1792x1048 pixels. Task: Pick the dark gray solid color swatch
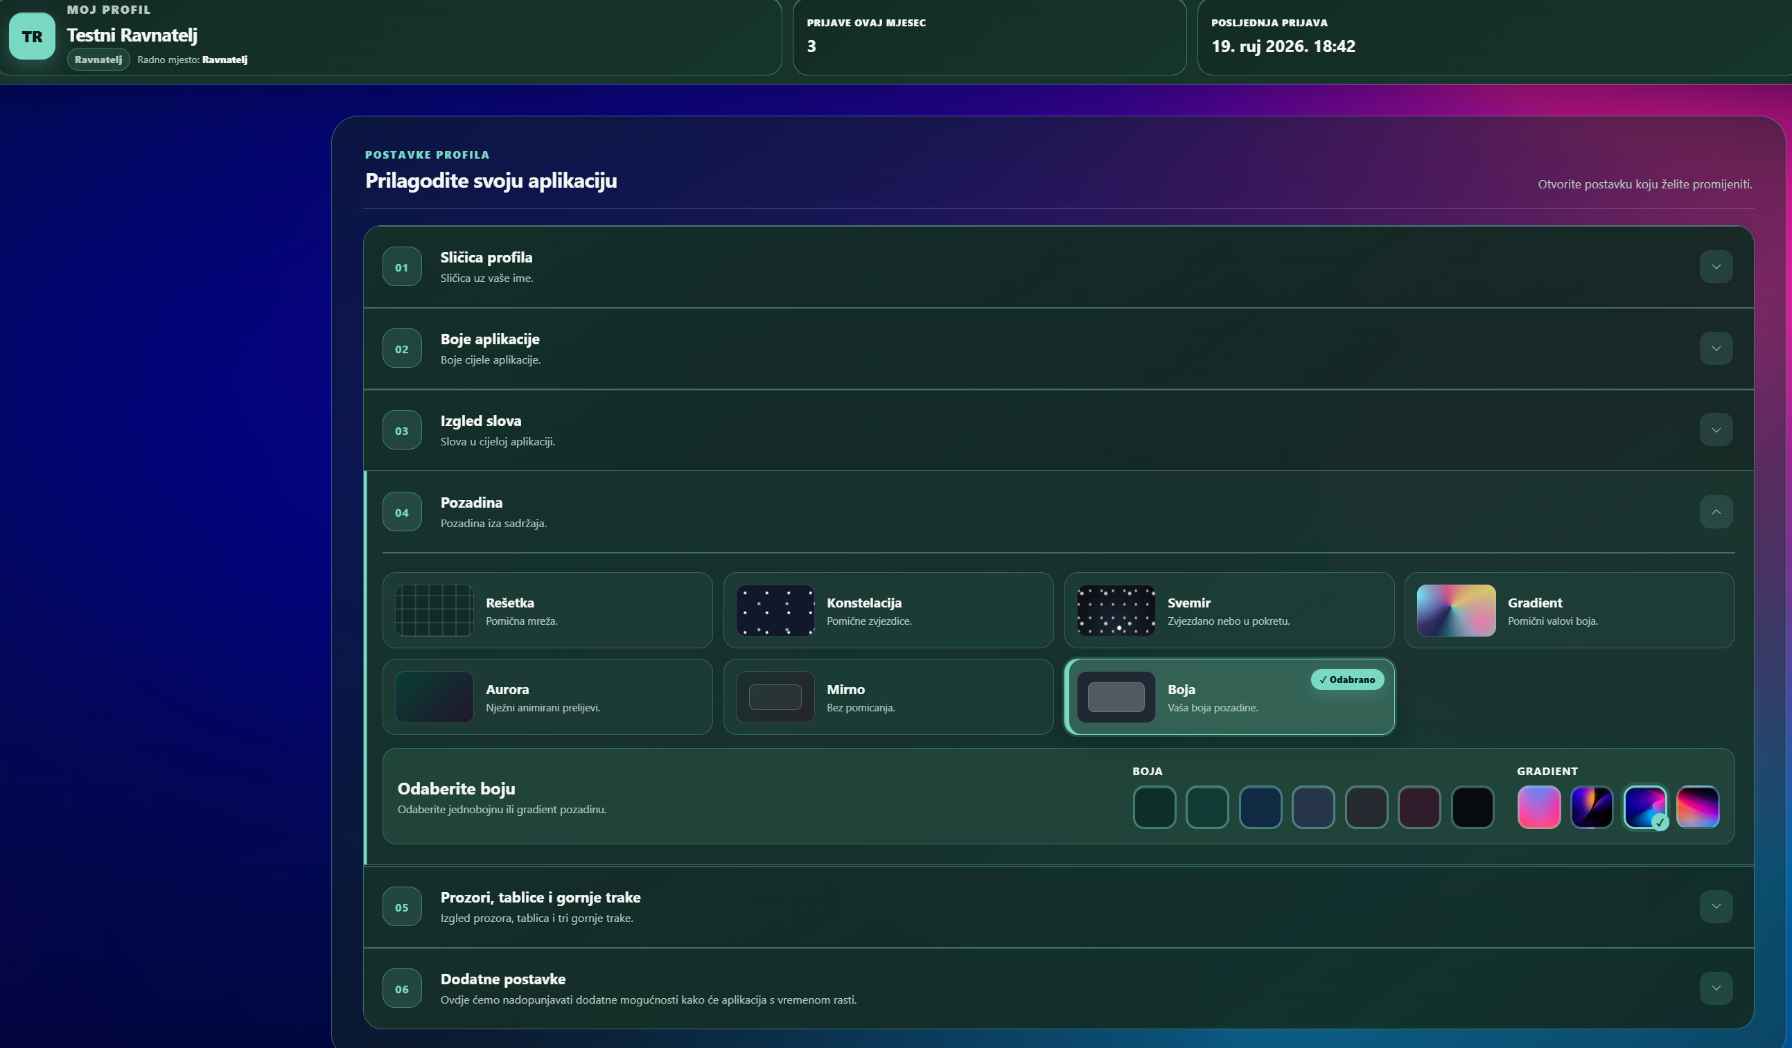click(1366, 807)
